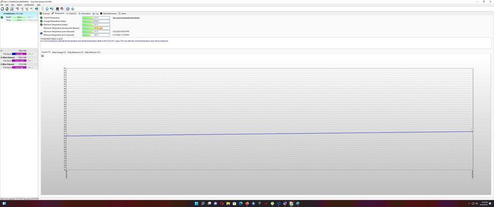494x207 pixels.
Task: Click the globe toolbar icon
Action: [x=37, y=9]
